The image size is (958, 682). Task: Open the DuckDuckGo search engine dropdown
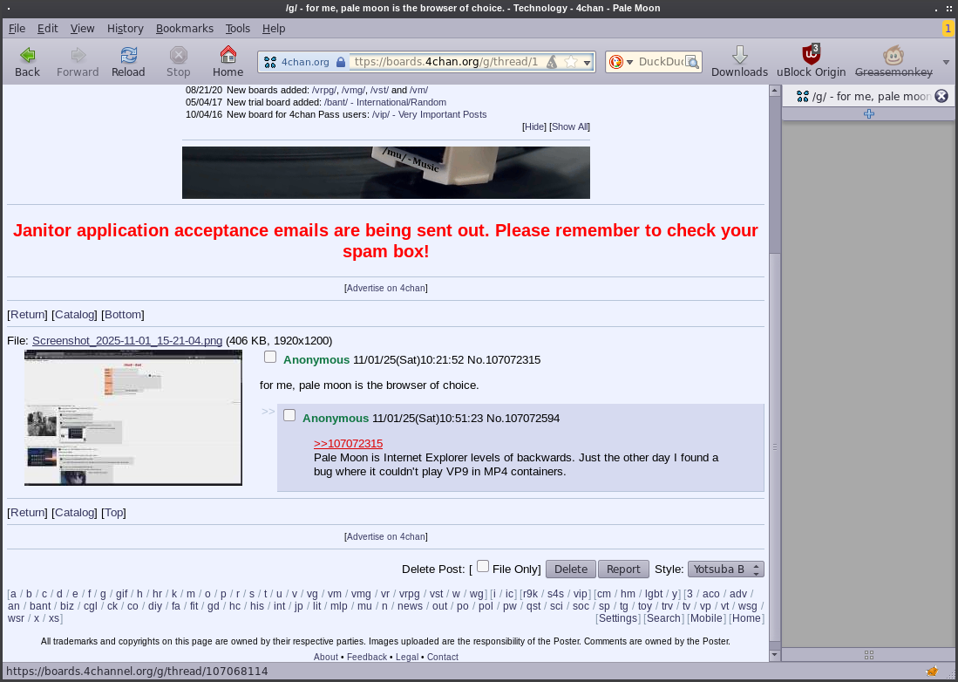coord(629,62)
